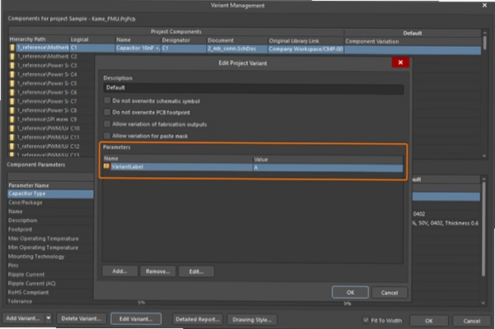
Task: Sort by Logical column header
Action: pos(92,39)
